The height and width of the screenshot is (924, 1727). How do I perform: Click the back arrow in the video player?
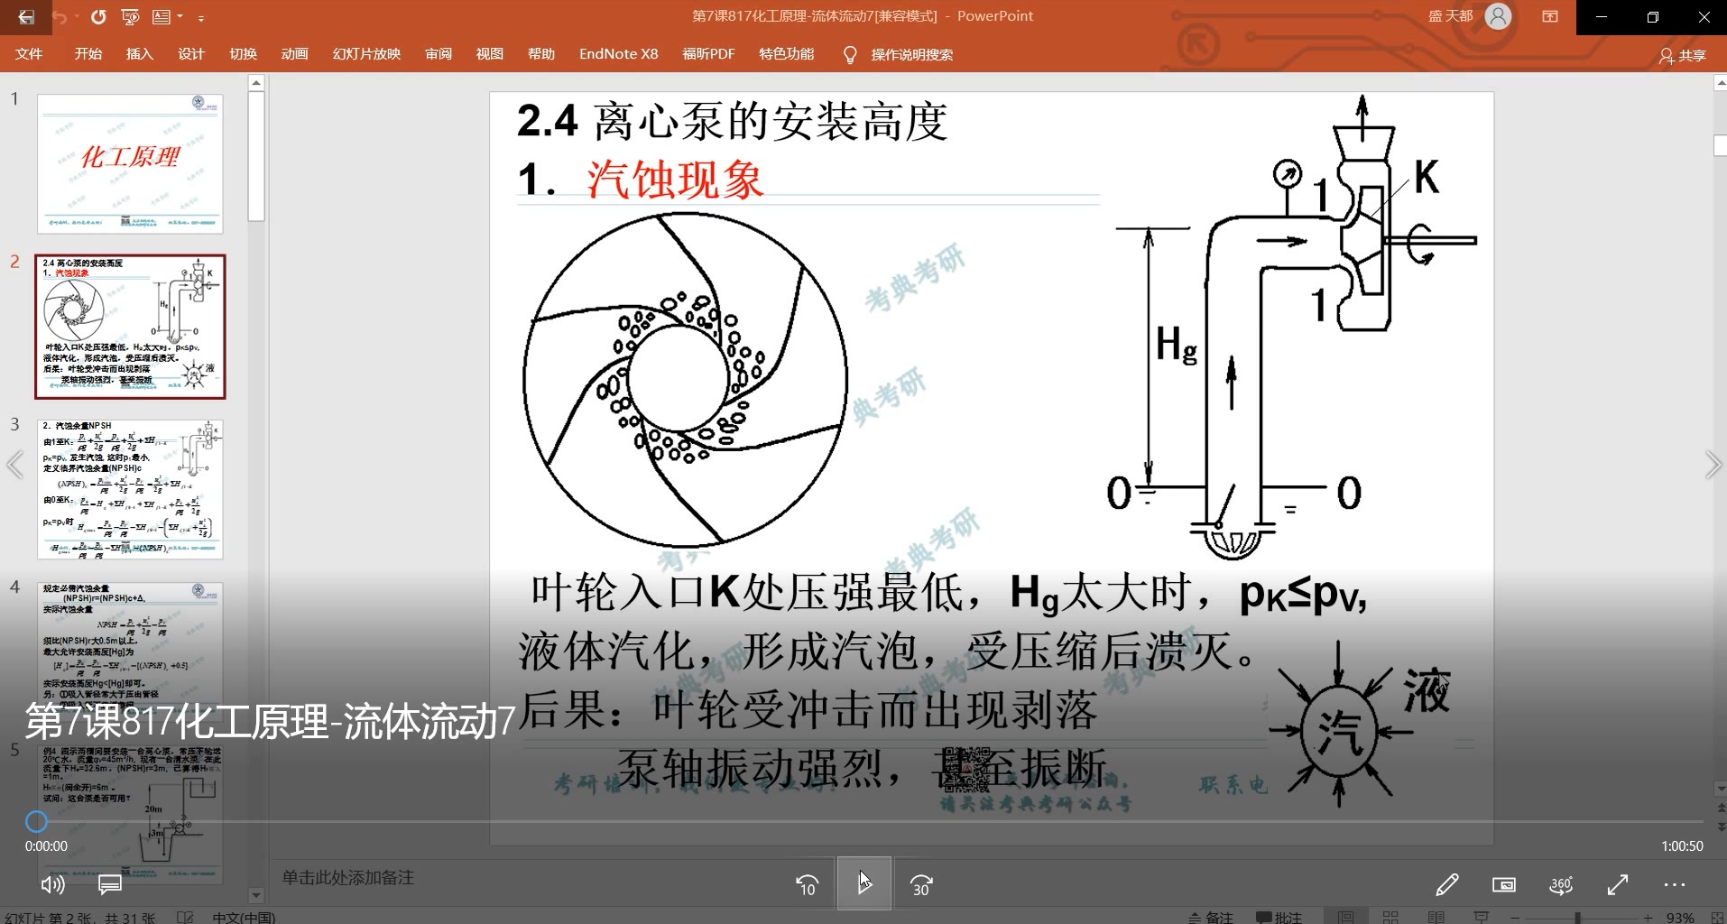[26, 17]
